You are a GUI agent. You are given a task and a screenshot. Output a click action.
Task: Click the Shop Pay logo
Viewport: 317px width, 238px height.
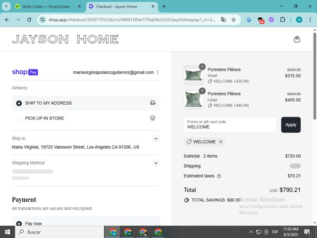click(x=25, y=72)
